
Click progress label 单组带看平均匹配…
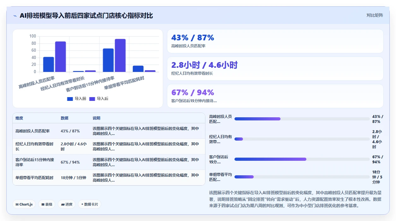(221, 177)
